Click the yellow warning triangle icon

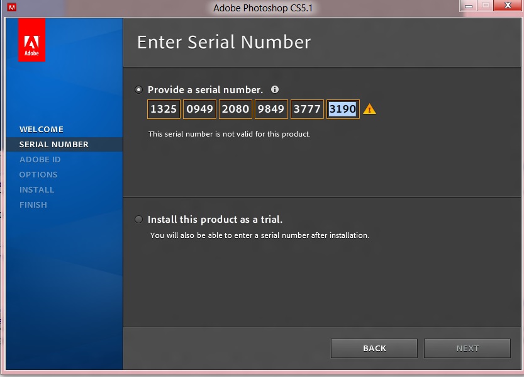coord(369,109)
